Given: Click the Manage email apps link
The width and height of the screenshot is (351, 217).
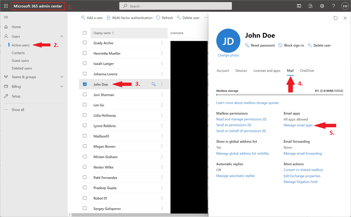Looking at the screenshot, I should 298,125.
